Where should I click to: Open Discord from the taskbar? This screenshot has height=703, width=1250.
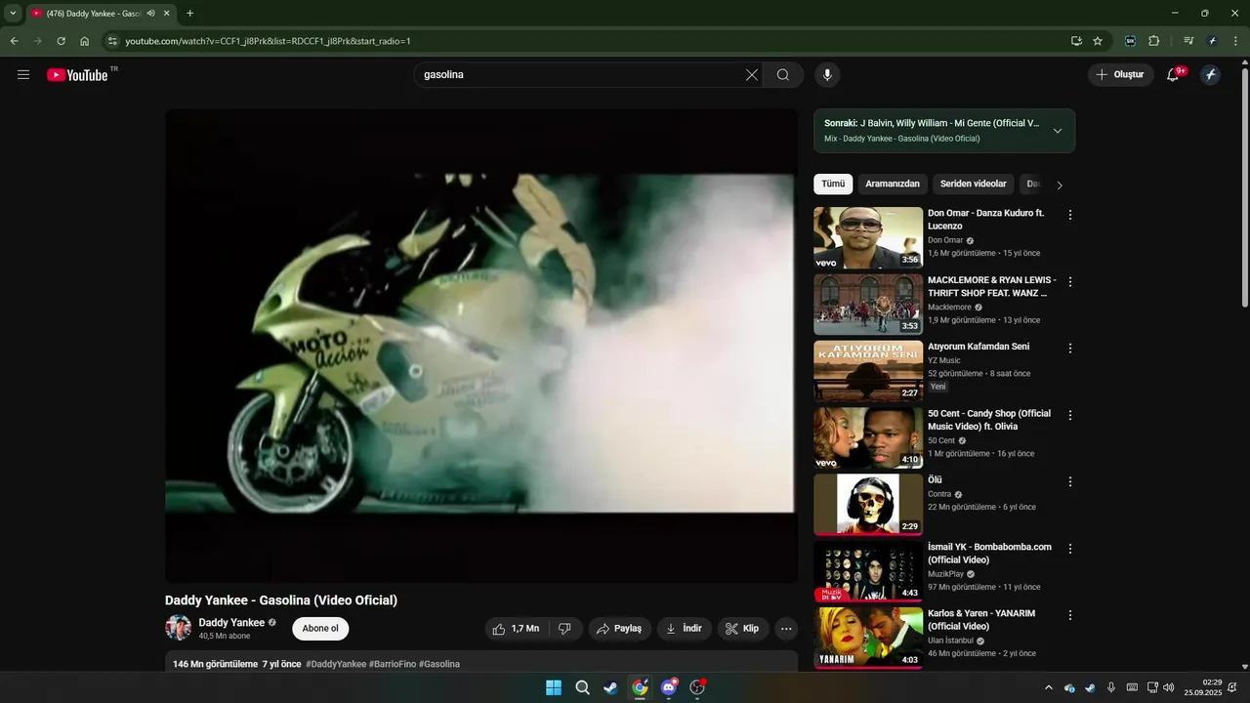tap(669, 687)
